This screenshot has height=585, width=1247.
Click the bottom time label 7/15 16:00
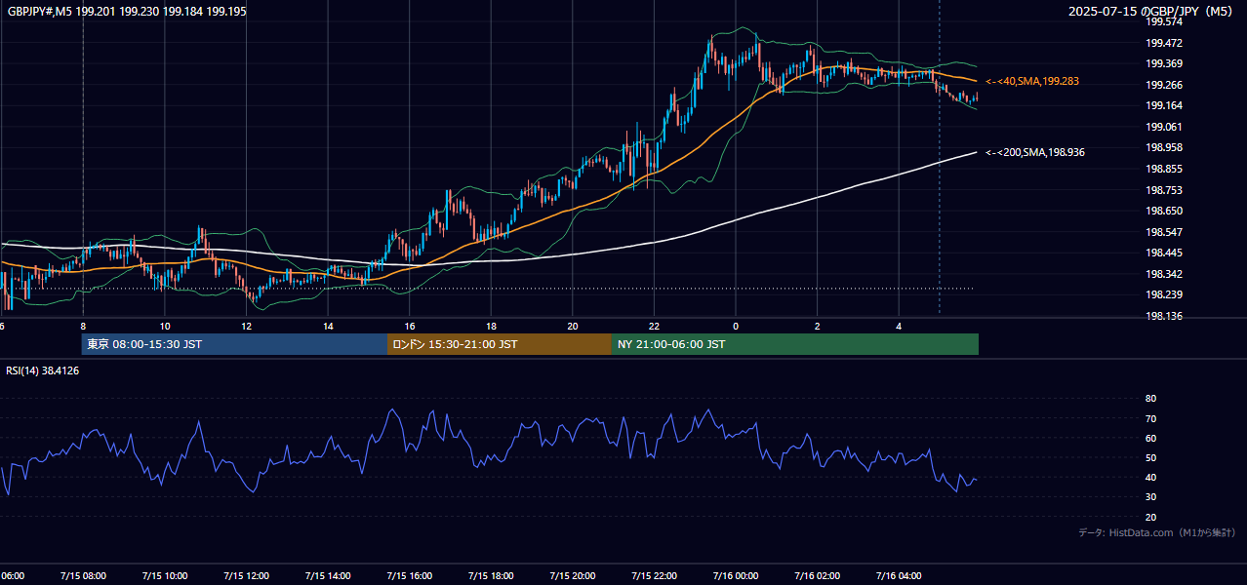(x=409, y=575)
